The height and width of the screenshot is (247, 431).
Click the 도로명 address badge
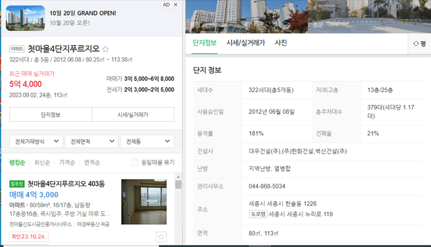pos(258,214)
